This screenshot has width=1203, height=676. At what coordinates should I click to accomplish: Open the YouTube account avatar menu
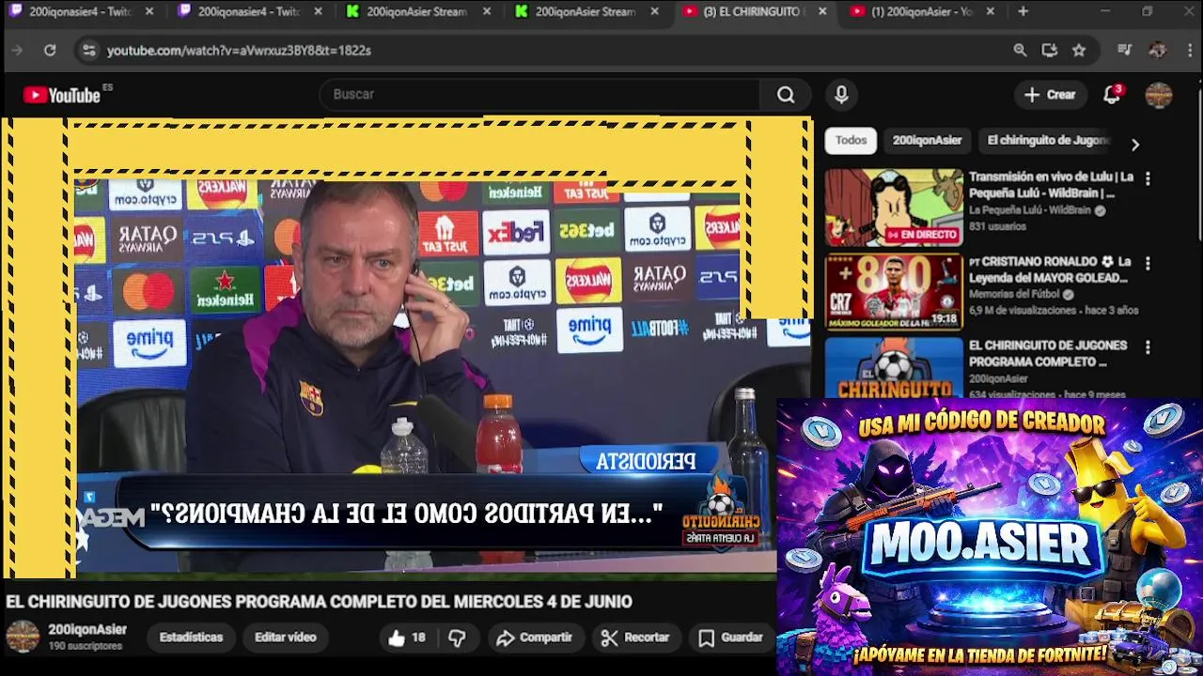[1159, 95]
